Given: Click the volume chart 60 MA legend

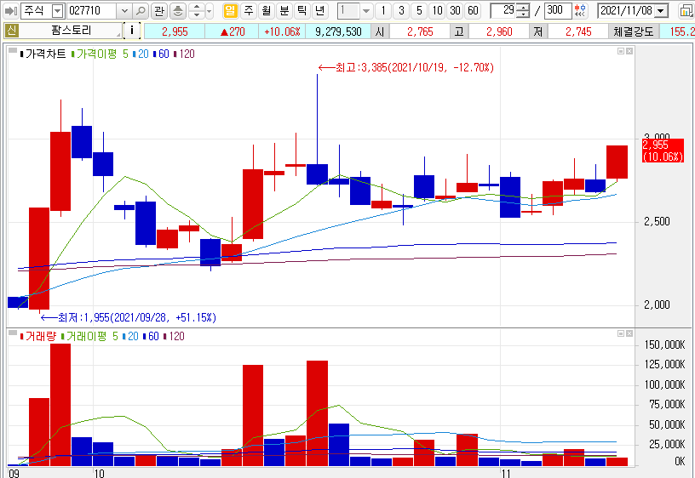Looking at the screenshot, I should click(151, 336).
